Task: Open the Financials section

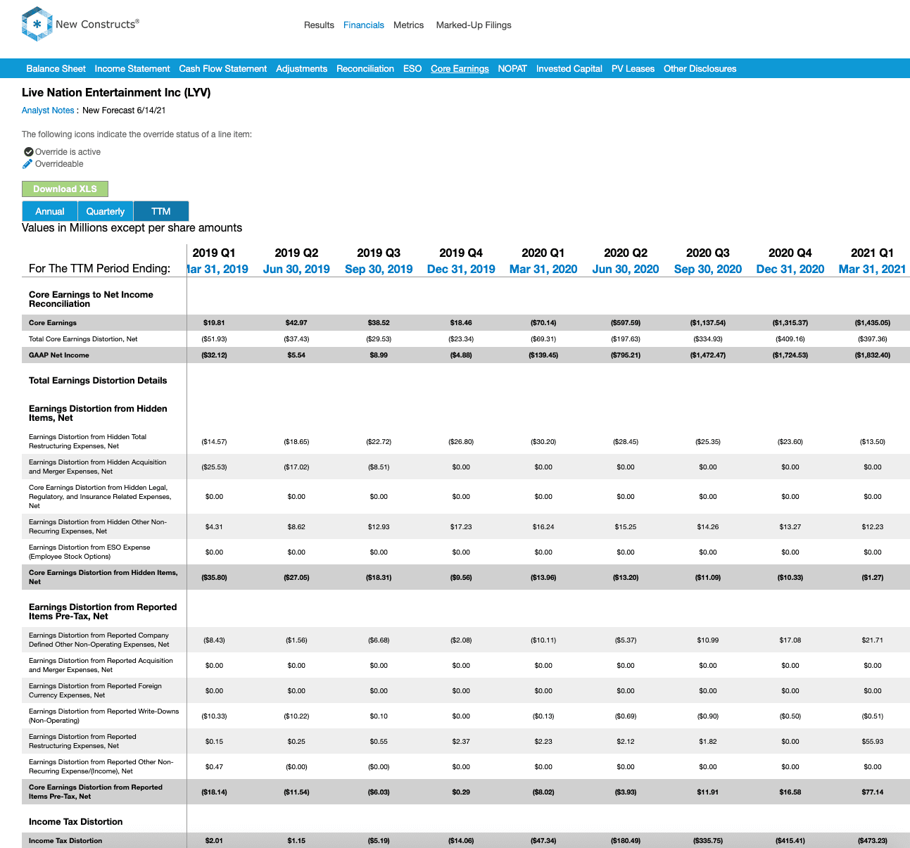Action: (x=364, y=25)
